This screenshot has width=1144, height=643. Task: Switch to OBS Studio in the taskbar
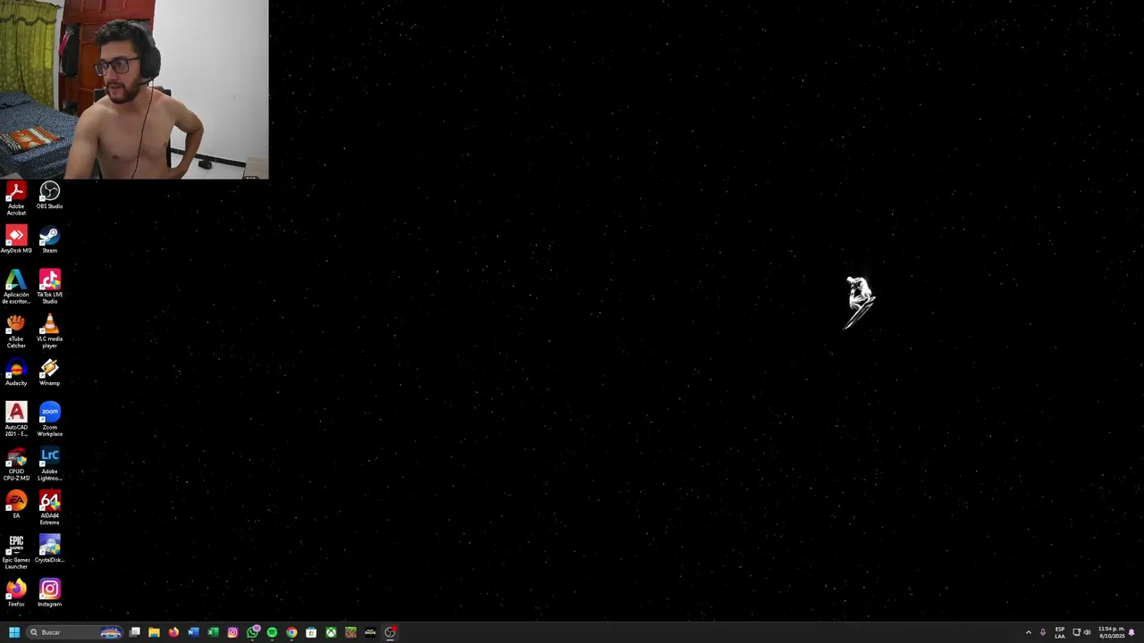tap(390, 632)
